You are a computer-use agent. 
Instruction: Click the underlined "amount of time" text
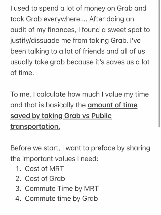point(112,105)
